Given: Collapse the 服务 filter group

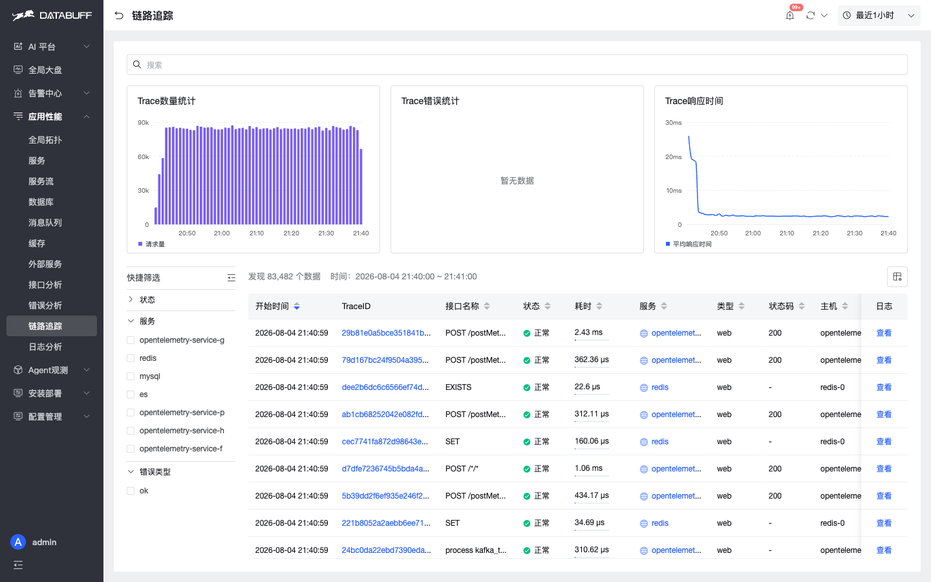Looking at the screenshot, I should (131, 321).
